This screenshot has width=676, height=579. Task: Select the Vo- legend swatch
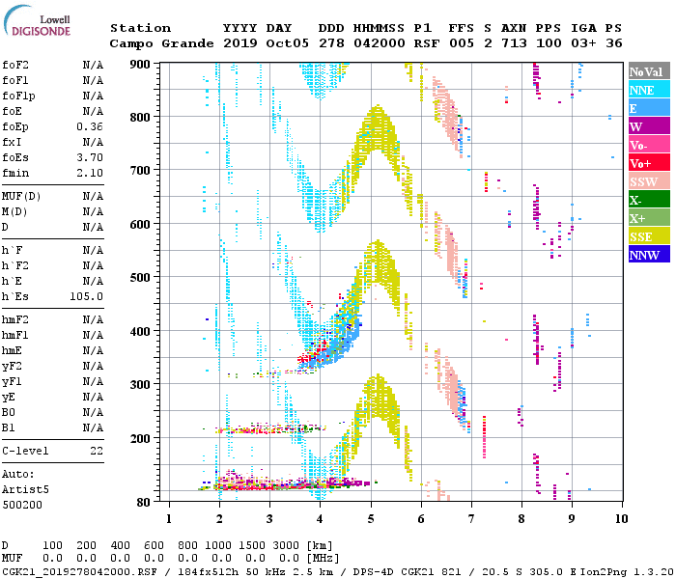649,145
